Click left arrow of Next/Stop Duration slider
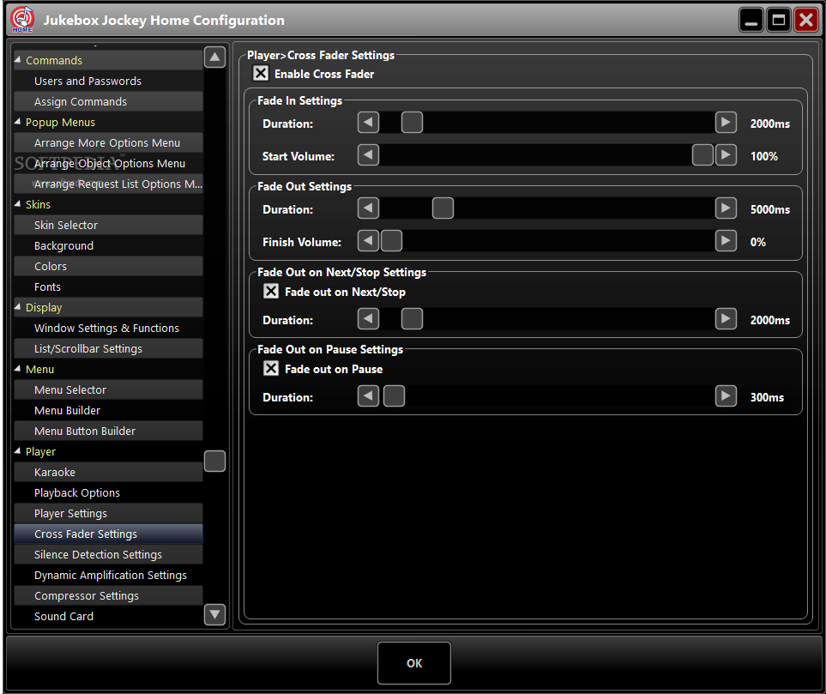 tap(368, 319)
